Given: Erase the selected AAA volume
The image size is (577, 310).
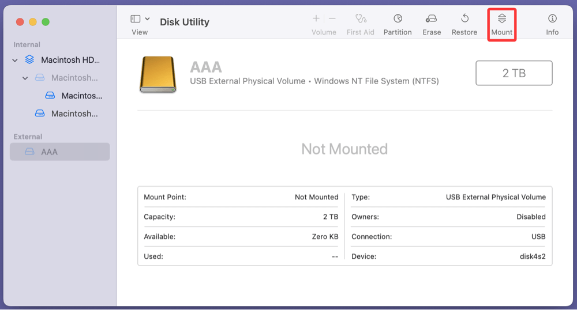Looking at the screenshot, I should point(432,25).
